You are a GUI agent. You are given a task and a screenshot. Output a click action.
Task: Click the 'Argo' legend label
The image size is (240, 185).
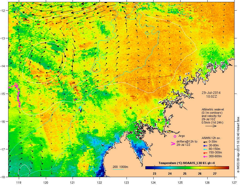(x=182, y=136)
